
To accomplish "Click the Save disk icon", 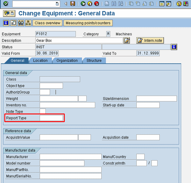I will click(x=73, y=4).
